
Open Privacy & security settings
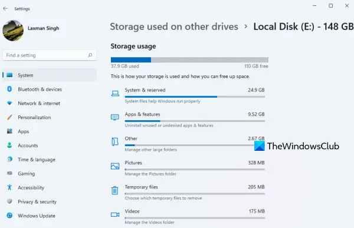coord(50,201)
